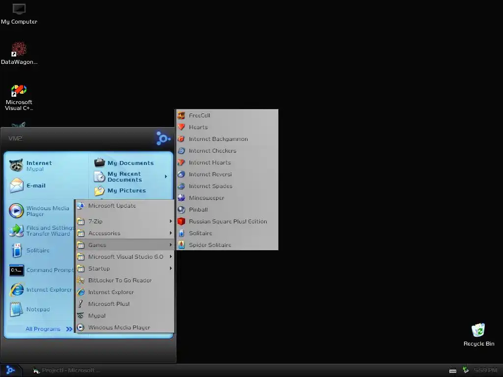
Task: Expand the 7-Zip folder submenu arrow
Action: tap(170, 221)
